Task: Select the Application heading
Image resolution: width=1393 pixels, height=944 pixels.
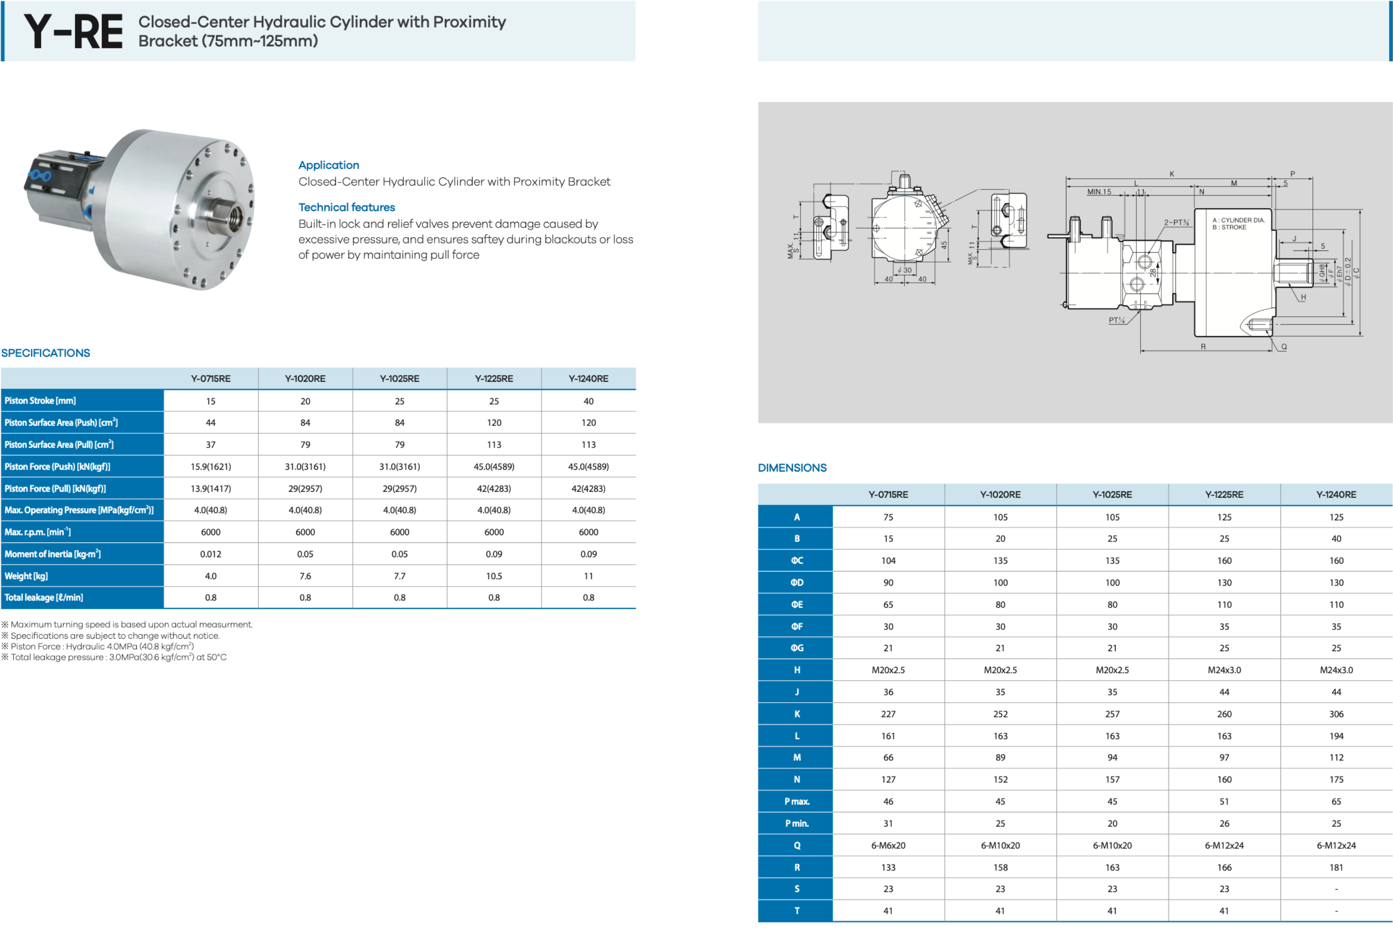Action: point(328,165)
